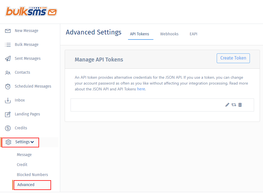This screenshot has height=193, width=263.
Task: Delete the API token with trash icon
Action: click(240, 105)
